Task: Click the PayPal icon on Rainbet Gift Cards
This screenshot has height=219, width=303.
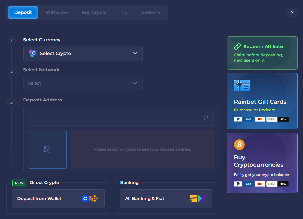Action: [238, 119]
